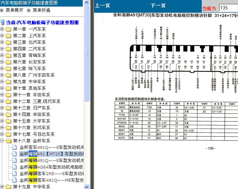Screen dimensions: 238x189
Task: Click the 当前为 label
Action: pyautogui.click(x=209, y=8)
